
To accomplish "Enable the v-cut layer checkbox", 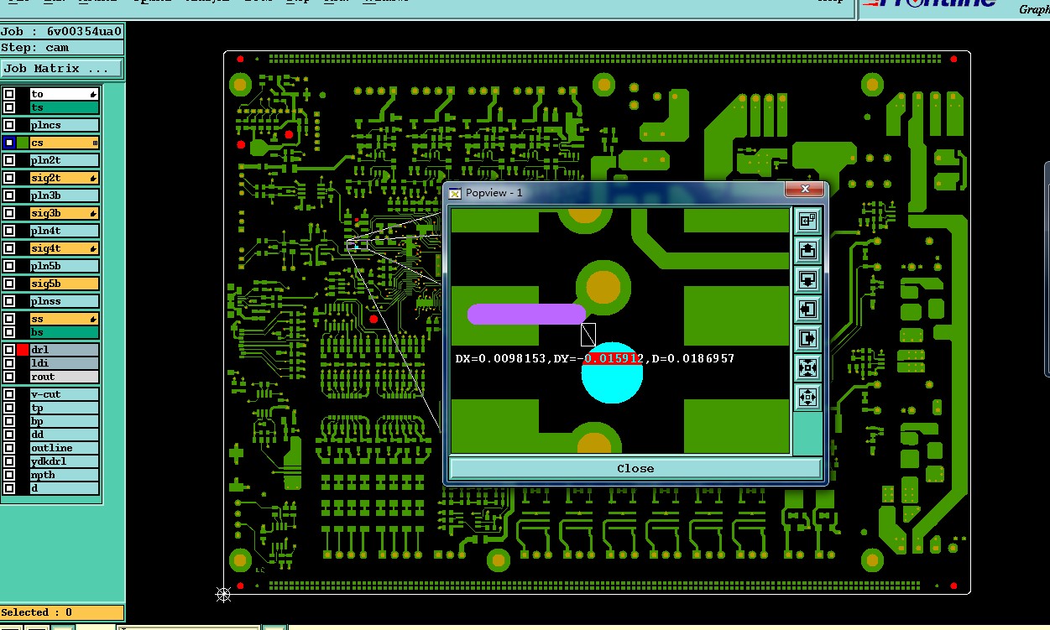I will pos(9,394).
